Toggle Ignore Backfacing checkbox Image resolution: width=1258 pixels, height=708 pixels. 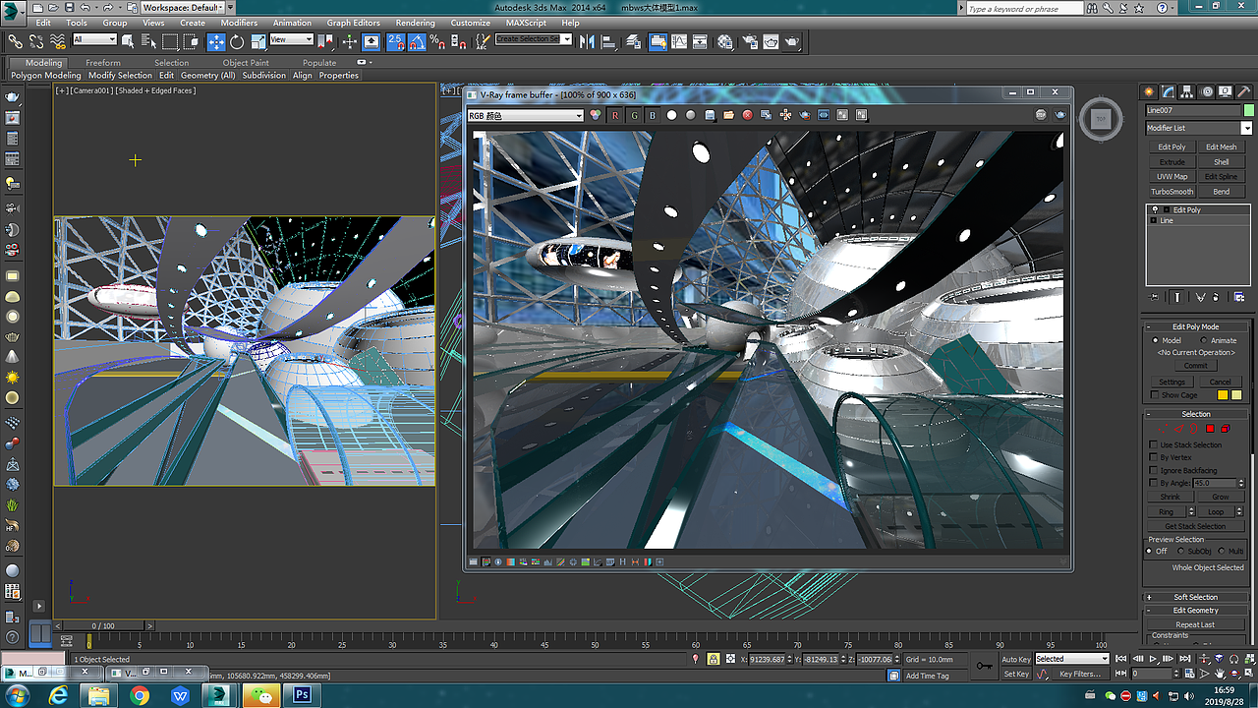pos(1154,470)
